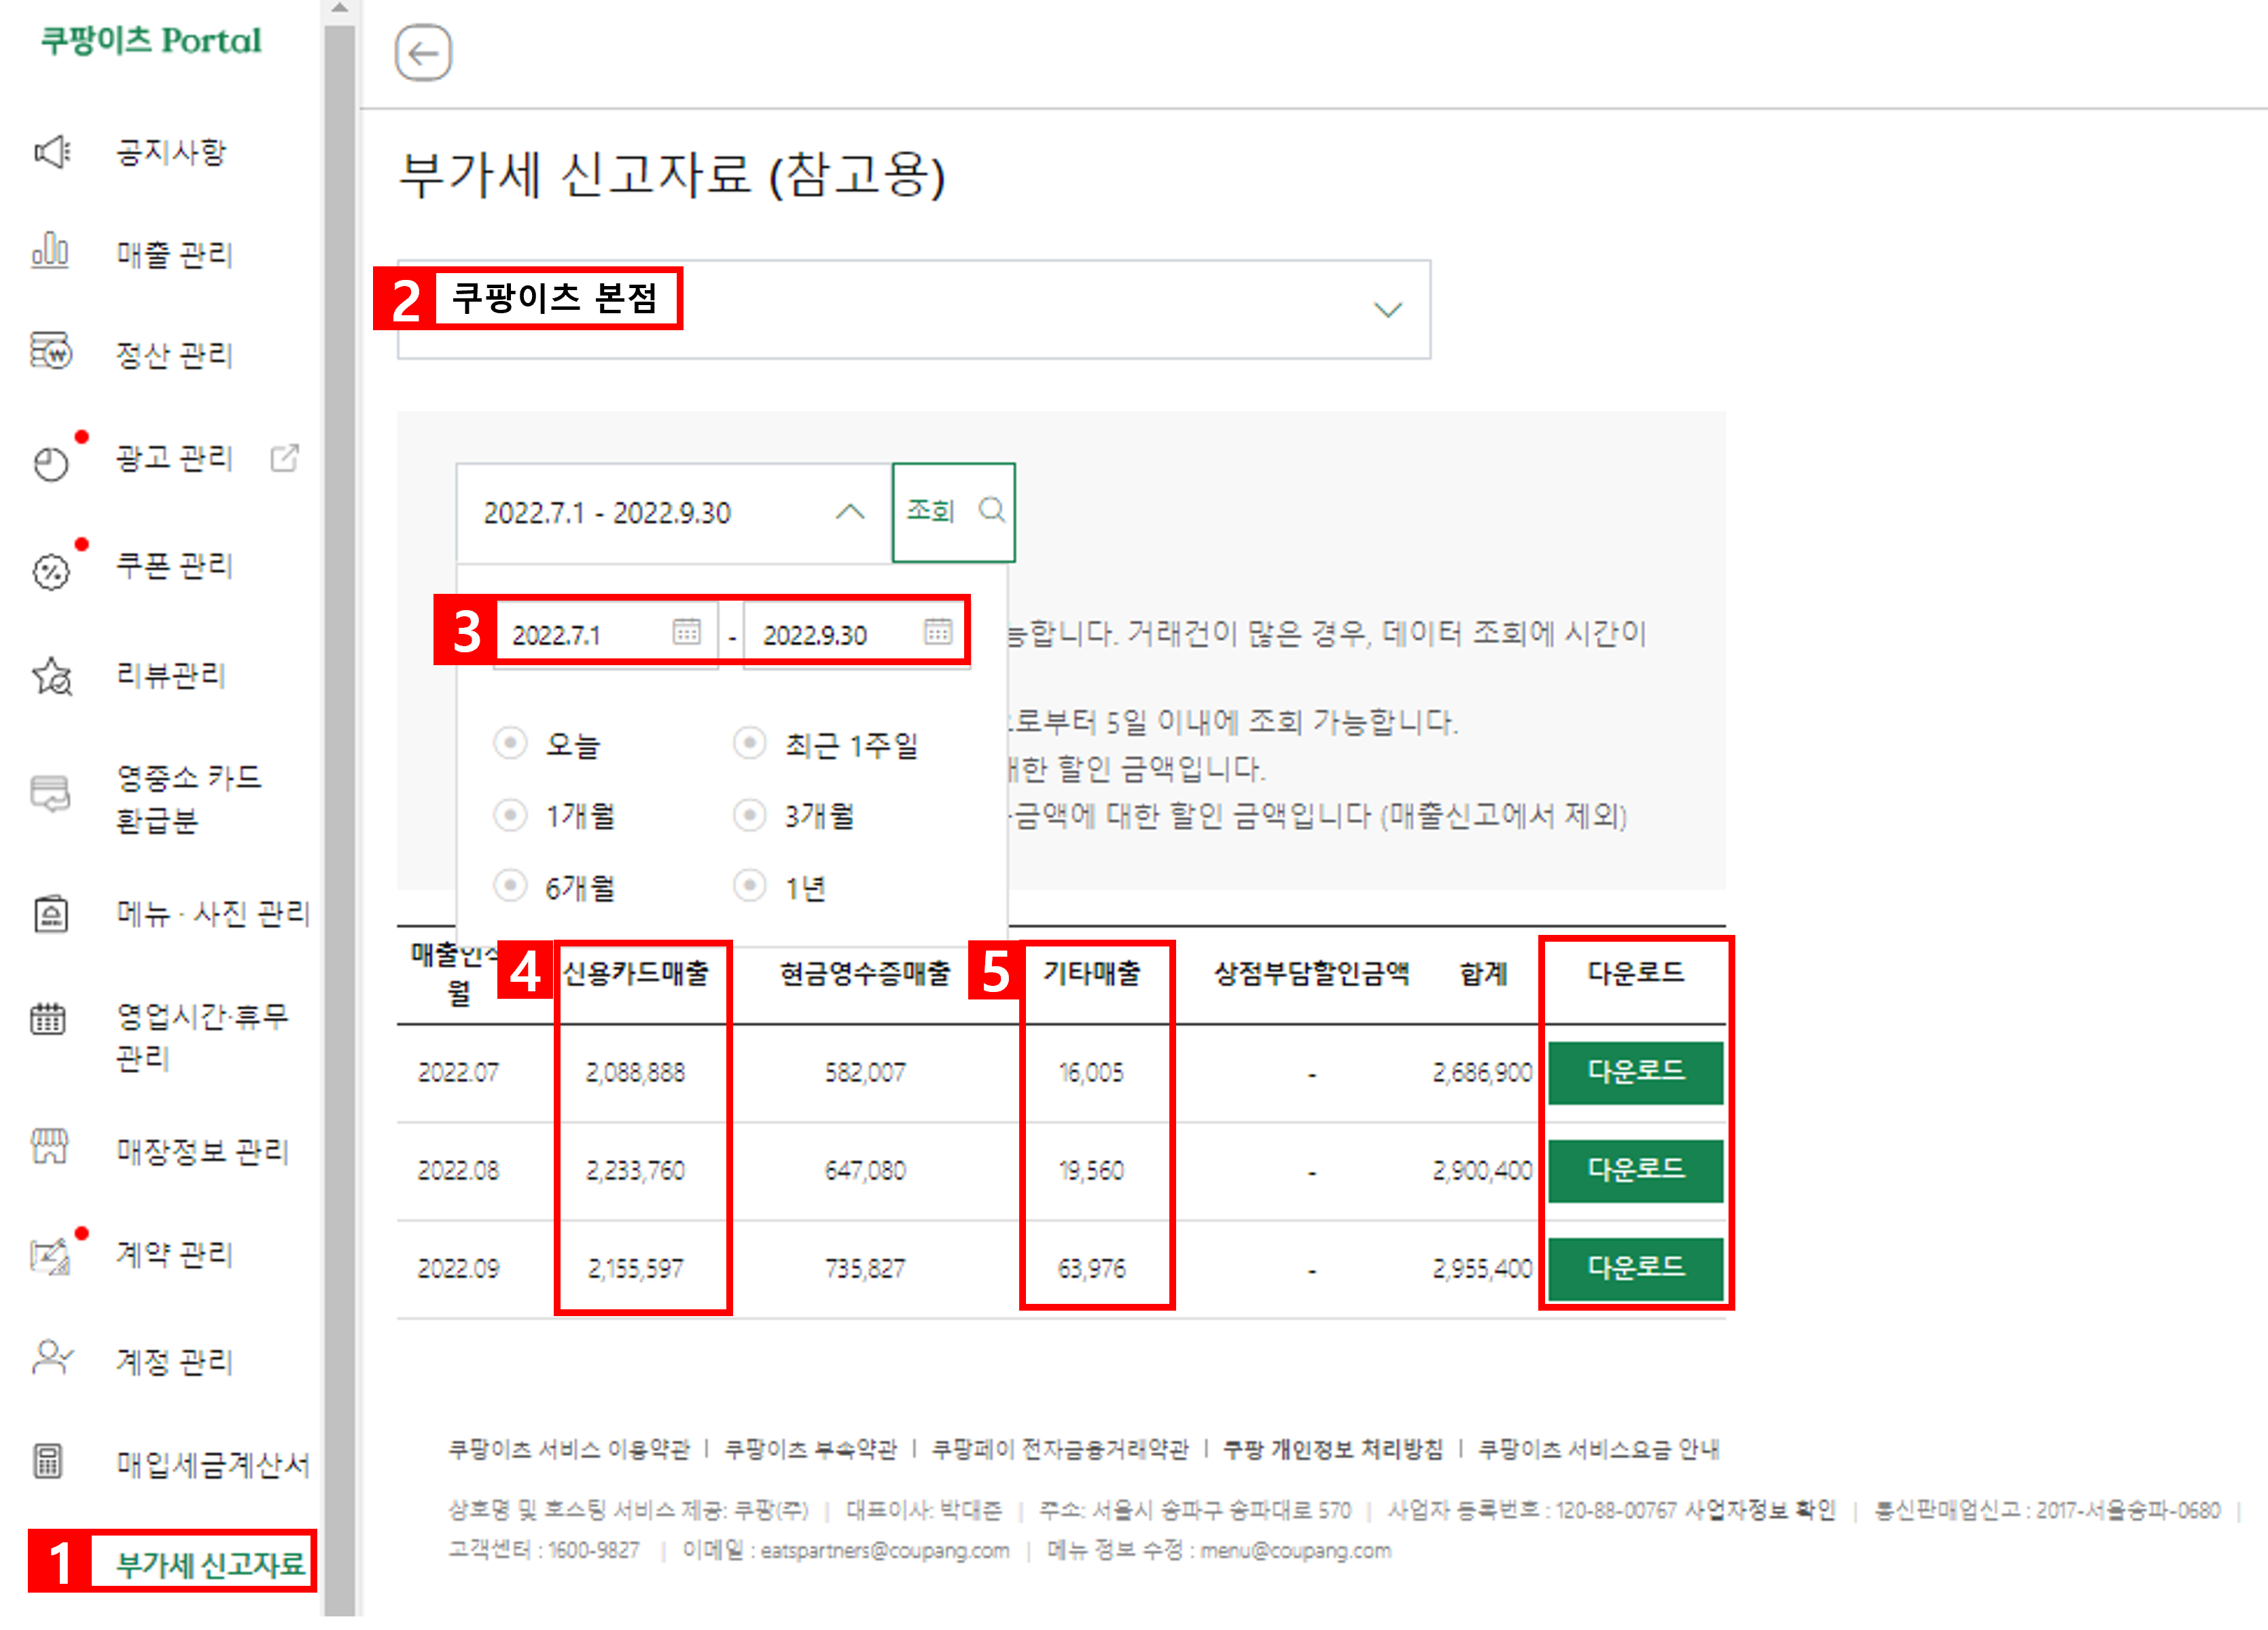Viewport: 2268px width, 1630px height.
Task: Click the 조회 search button
Action: click(954, 512)
